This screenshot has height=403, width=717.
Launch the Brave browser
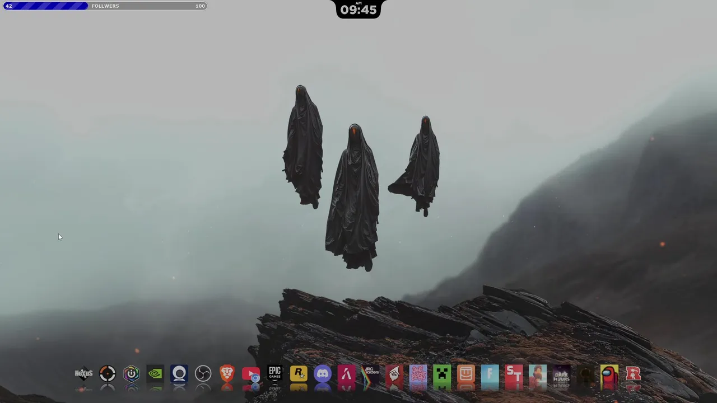227,373
